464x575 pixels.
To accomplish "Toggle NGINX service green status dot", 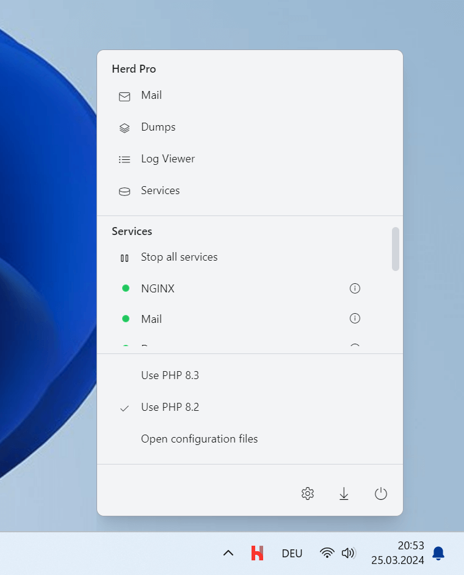I will pos(126,288).
